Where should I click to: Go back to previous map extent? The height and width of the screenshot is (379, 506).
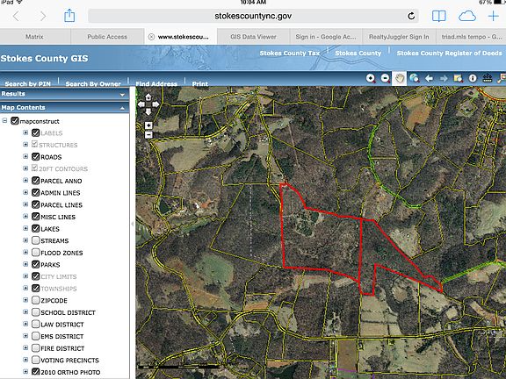click(x=429, y=78)
